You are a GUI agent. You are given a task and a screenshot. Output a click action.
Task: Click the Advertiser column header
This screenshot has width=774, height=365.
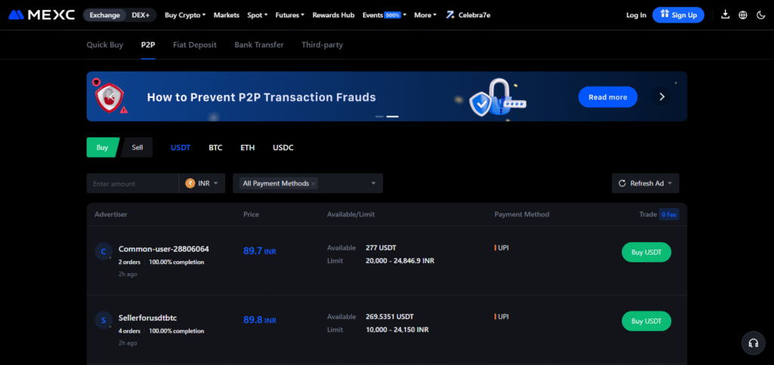click(x=111, y=214)
